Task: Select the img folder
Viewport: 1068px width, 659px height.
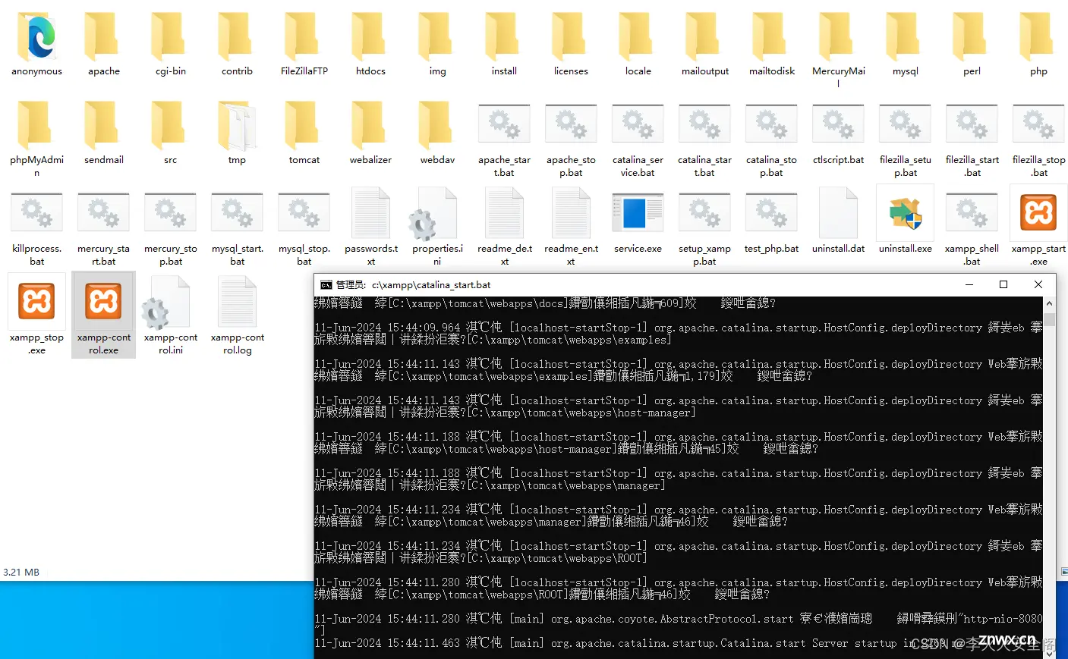Action: (x=437, y=44)
